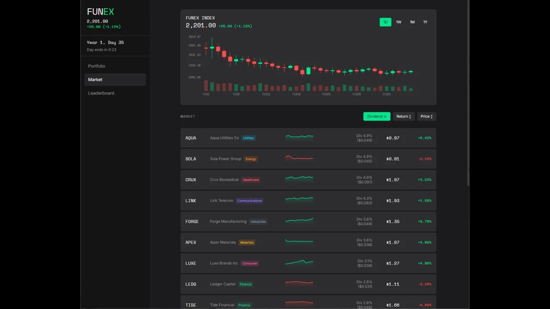Image resolution: width=550 pixels, height=309 pixels.
Task: Click Forge Manufacturing company name
Action: point(228,221)
